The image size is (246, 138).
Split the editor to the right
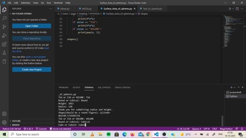(237, 8)
